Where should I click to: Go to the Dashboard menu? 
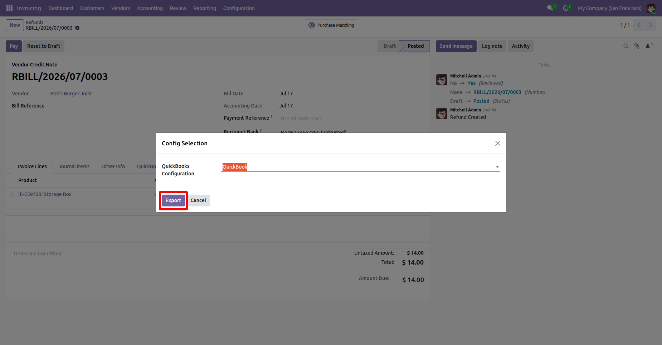pos(61,8)
